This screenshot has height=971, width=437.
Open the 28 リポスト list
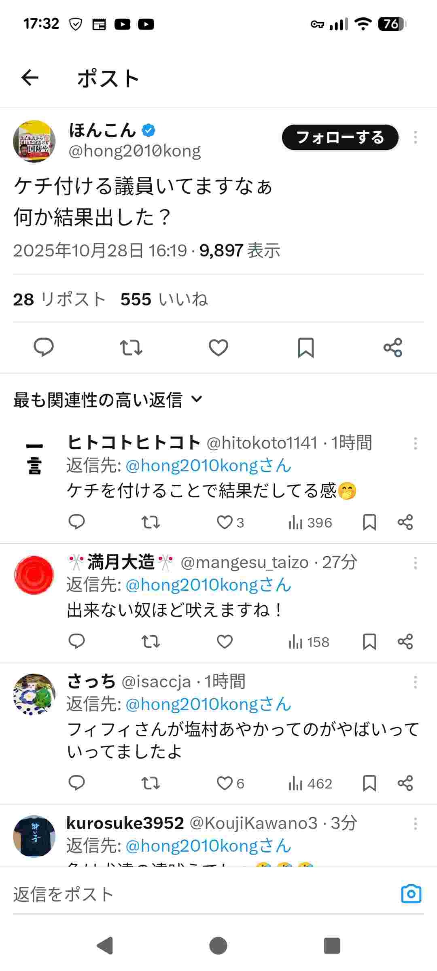pyautogui.click(x=59, y=300)
